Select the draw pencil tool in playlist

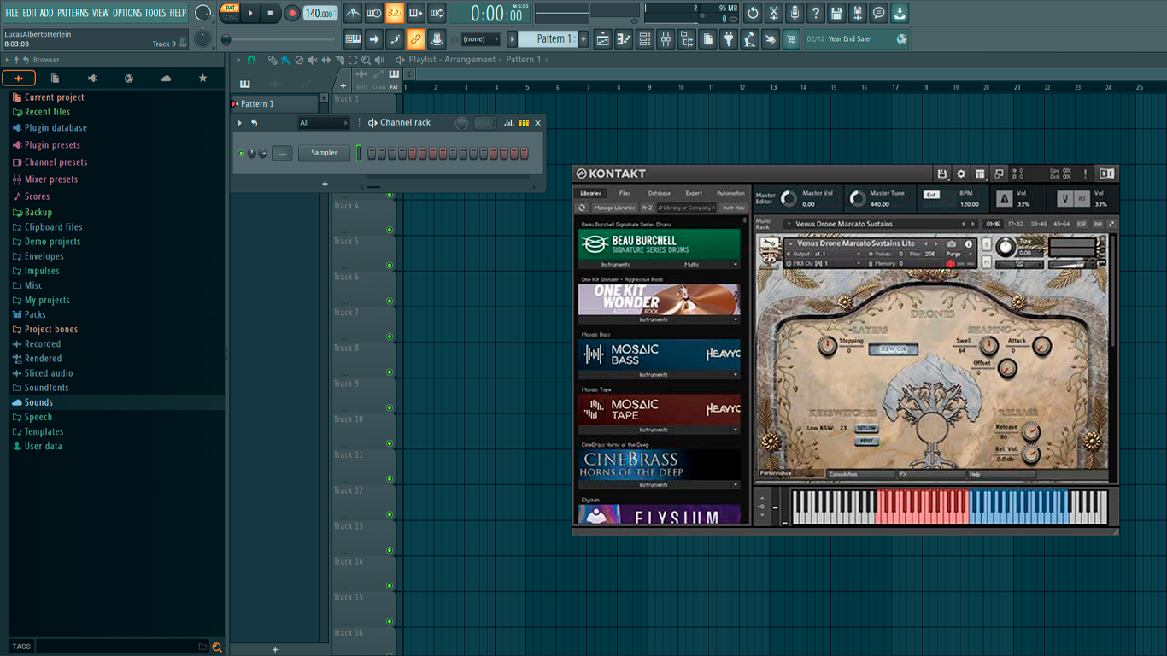coord(272,60)
